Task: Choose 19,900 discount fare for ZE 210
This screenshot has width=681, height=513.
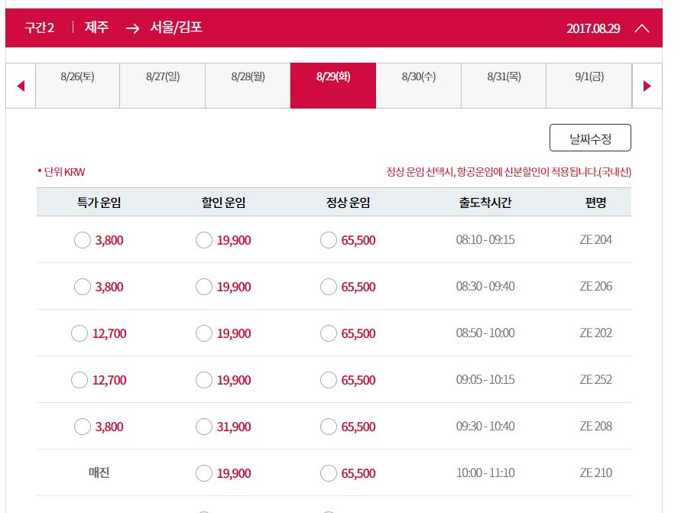Action: click(204, 474)
